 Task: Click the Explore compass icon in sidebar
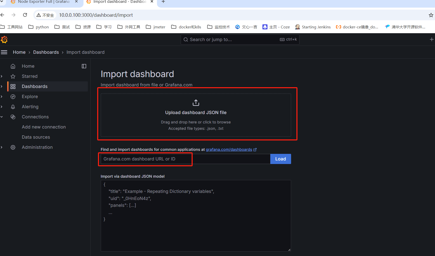13,97
